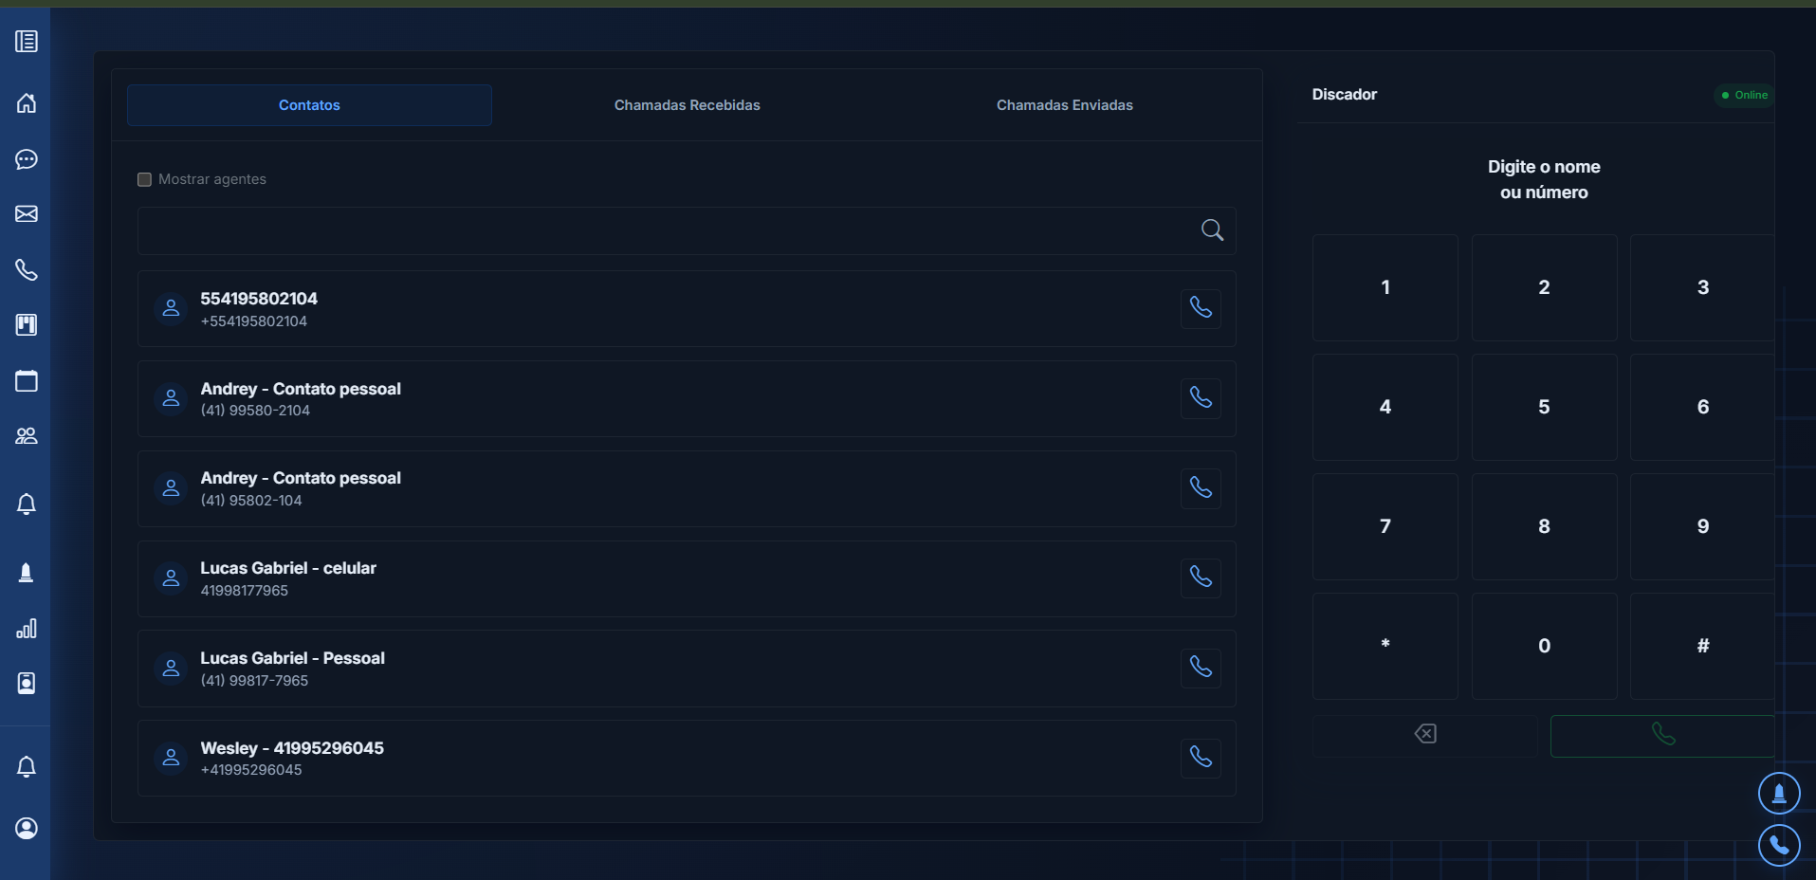Select the Contatos tab

309,105
